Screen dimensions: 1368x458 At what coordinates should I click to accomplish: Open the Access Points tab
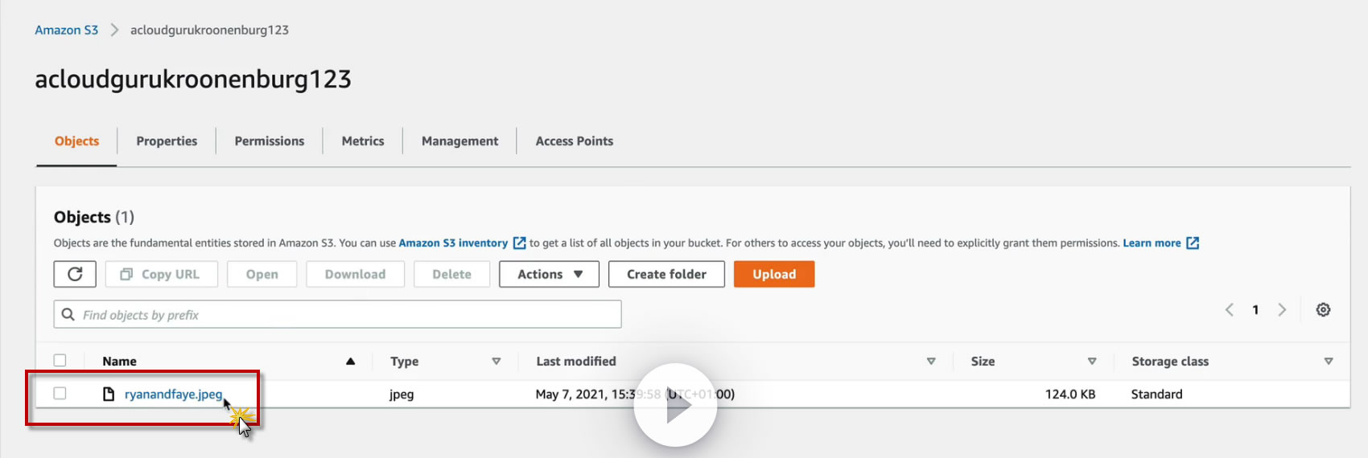575,141
